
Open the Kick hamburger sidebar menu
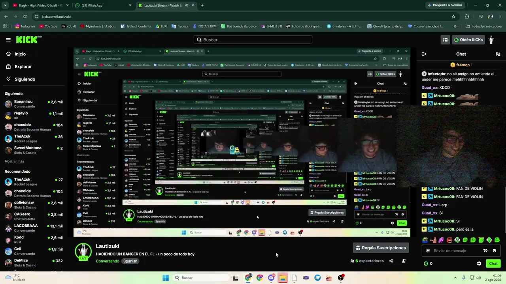(8, 39)
